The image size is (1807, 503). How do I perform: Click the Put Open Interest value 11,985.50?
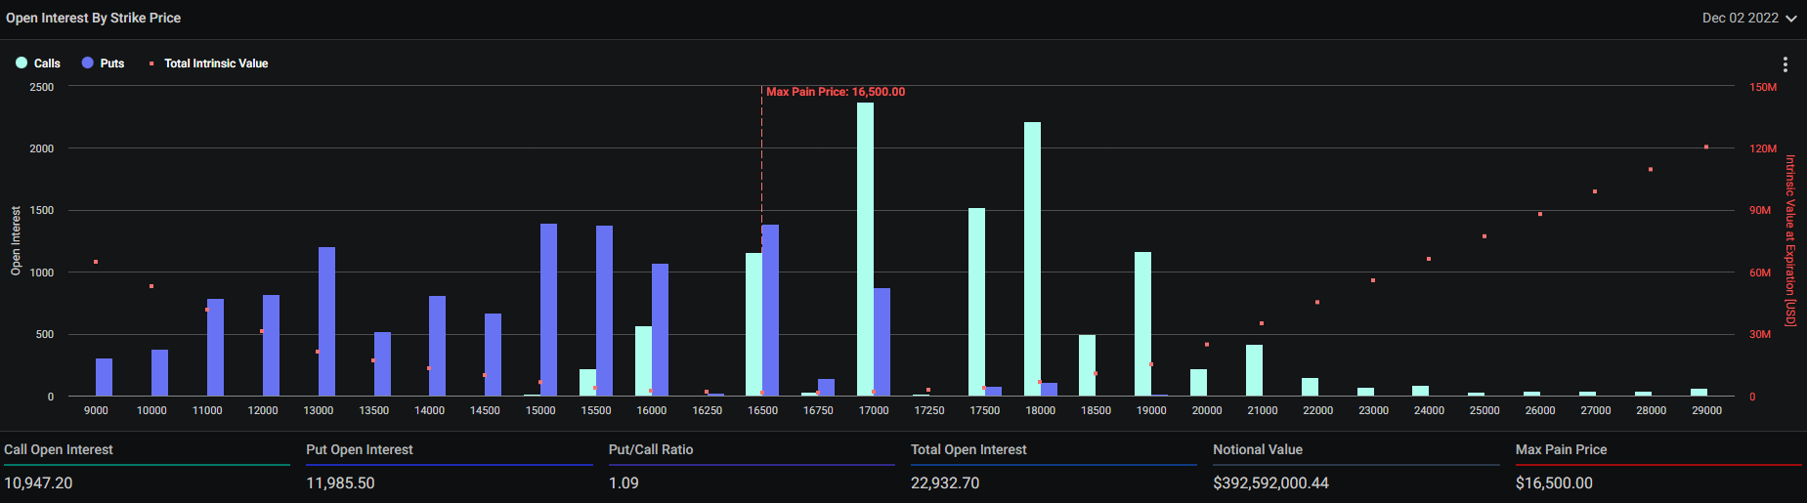pyautogui.click(x=340, y=483)
